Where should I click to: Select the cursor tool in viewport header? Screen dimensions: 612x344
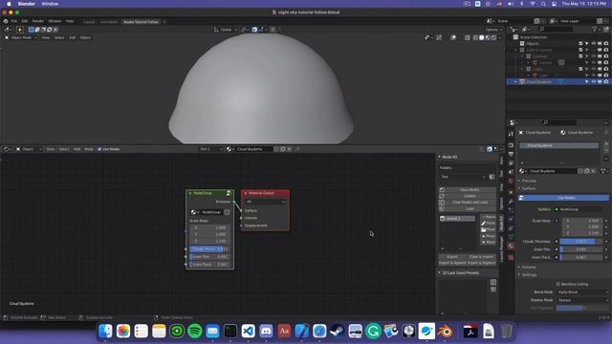click(x=20, y=30)
